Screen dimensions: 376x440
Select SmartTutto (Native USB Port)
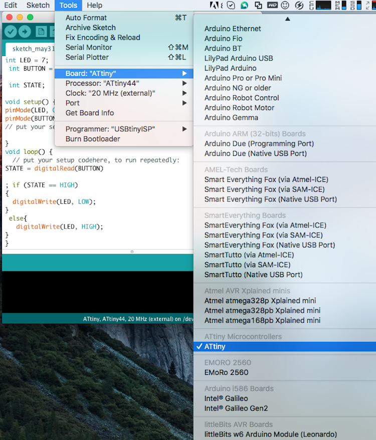coord(285,274)
